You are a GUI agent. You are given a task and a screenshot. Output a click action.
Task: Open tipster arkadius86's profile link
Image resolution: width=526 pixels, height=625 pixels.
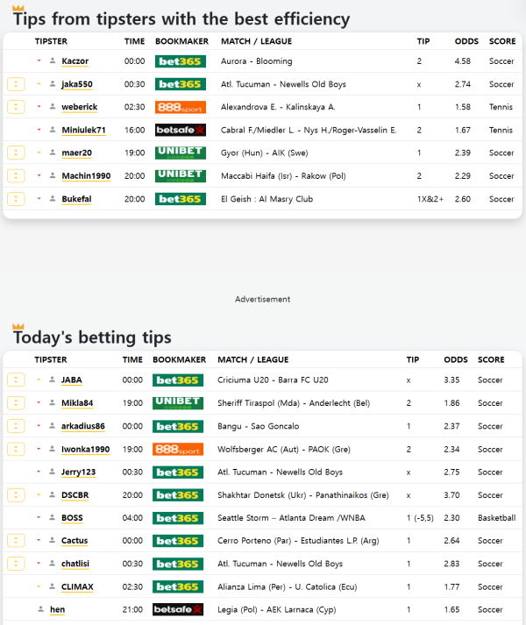[x=82, y=426]
